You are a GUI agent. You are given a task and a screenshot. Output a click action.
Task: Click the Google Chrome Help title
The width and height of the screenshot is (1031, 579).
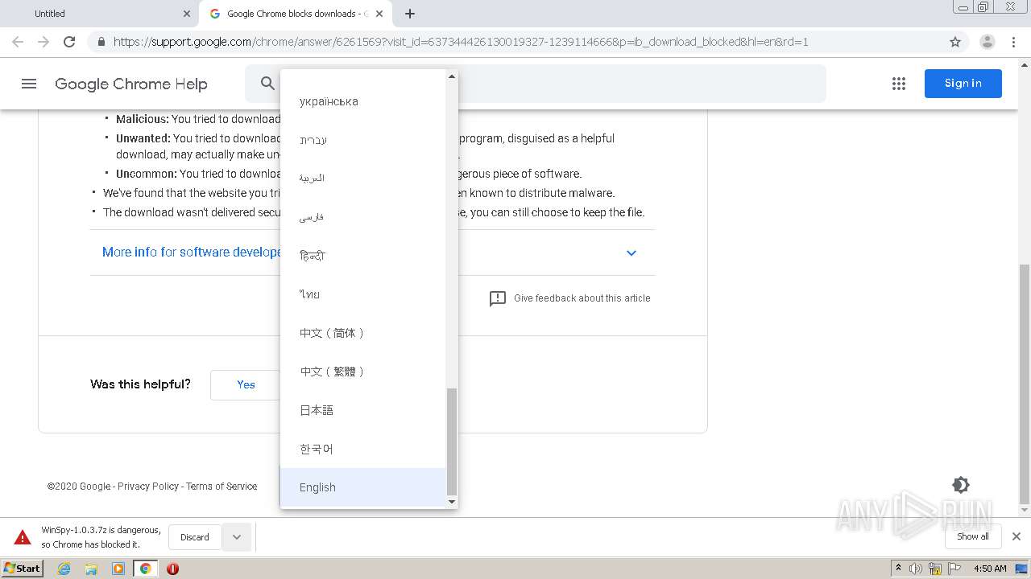(131, 84)
